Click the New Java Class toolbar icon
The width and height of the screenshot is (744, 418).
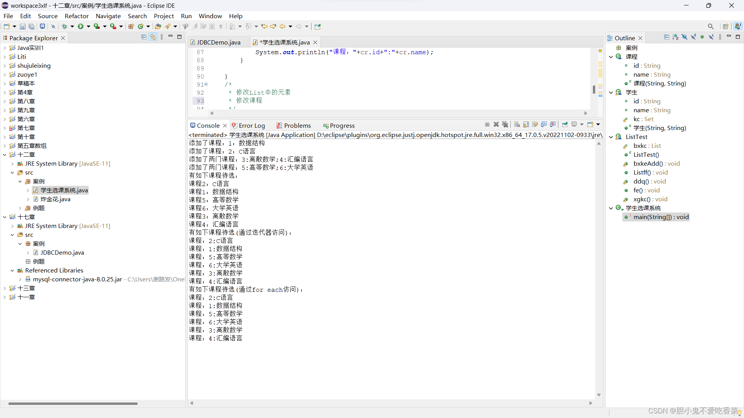(141, 26)
